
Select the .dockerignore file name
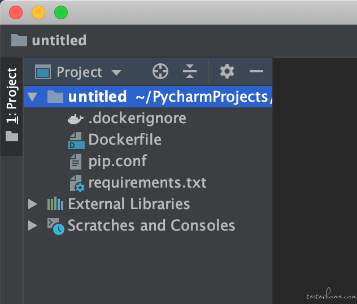[137, 119]
